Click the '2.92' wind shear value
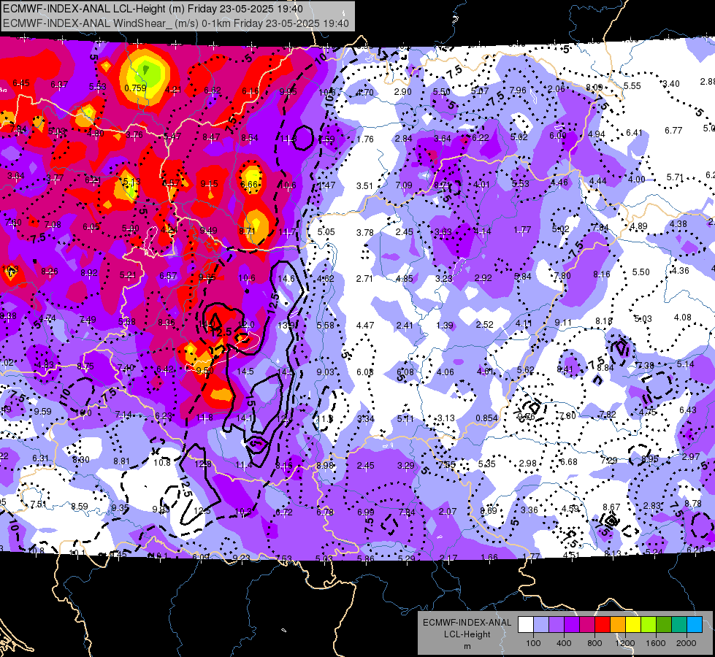 coord(483,277)
